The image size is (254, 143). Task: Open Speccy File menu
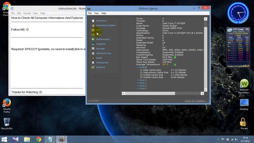[x=90, y=13]
